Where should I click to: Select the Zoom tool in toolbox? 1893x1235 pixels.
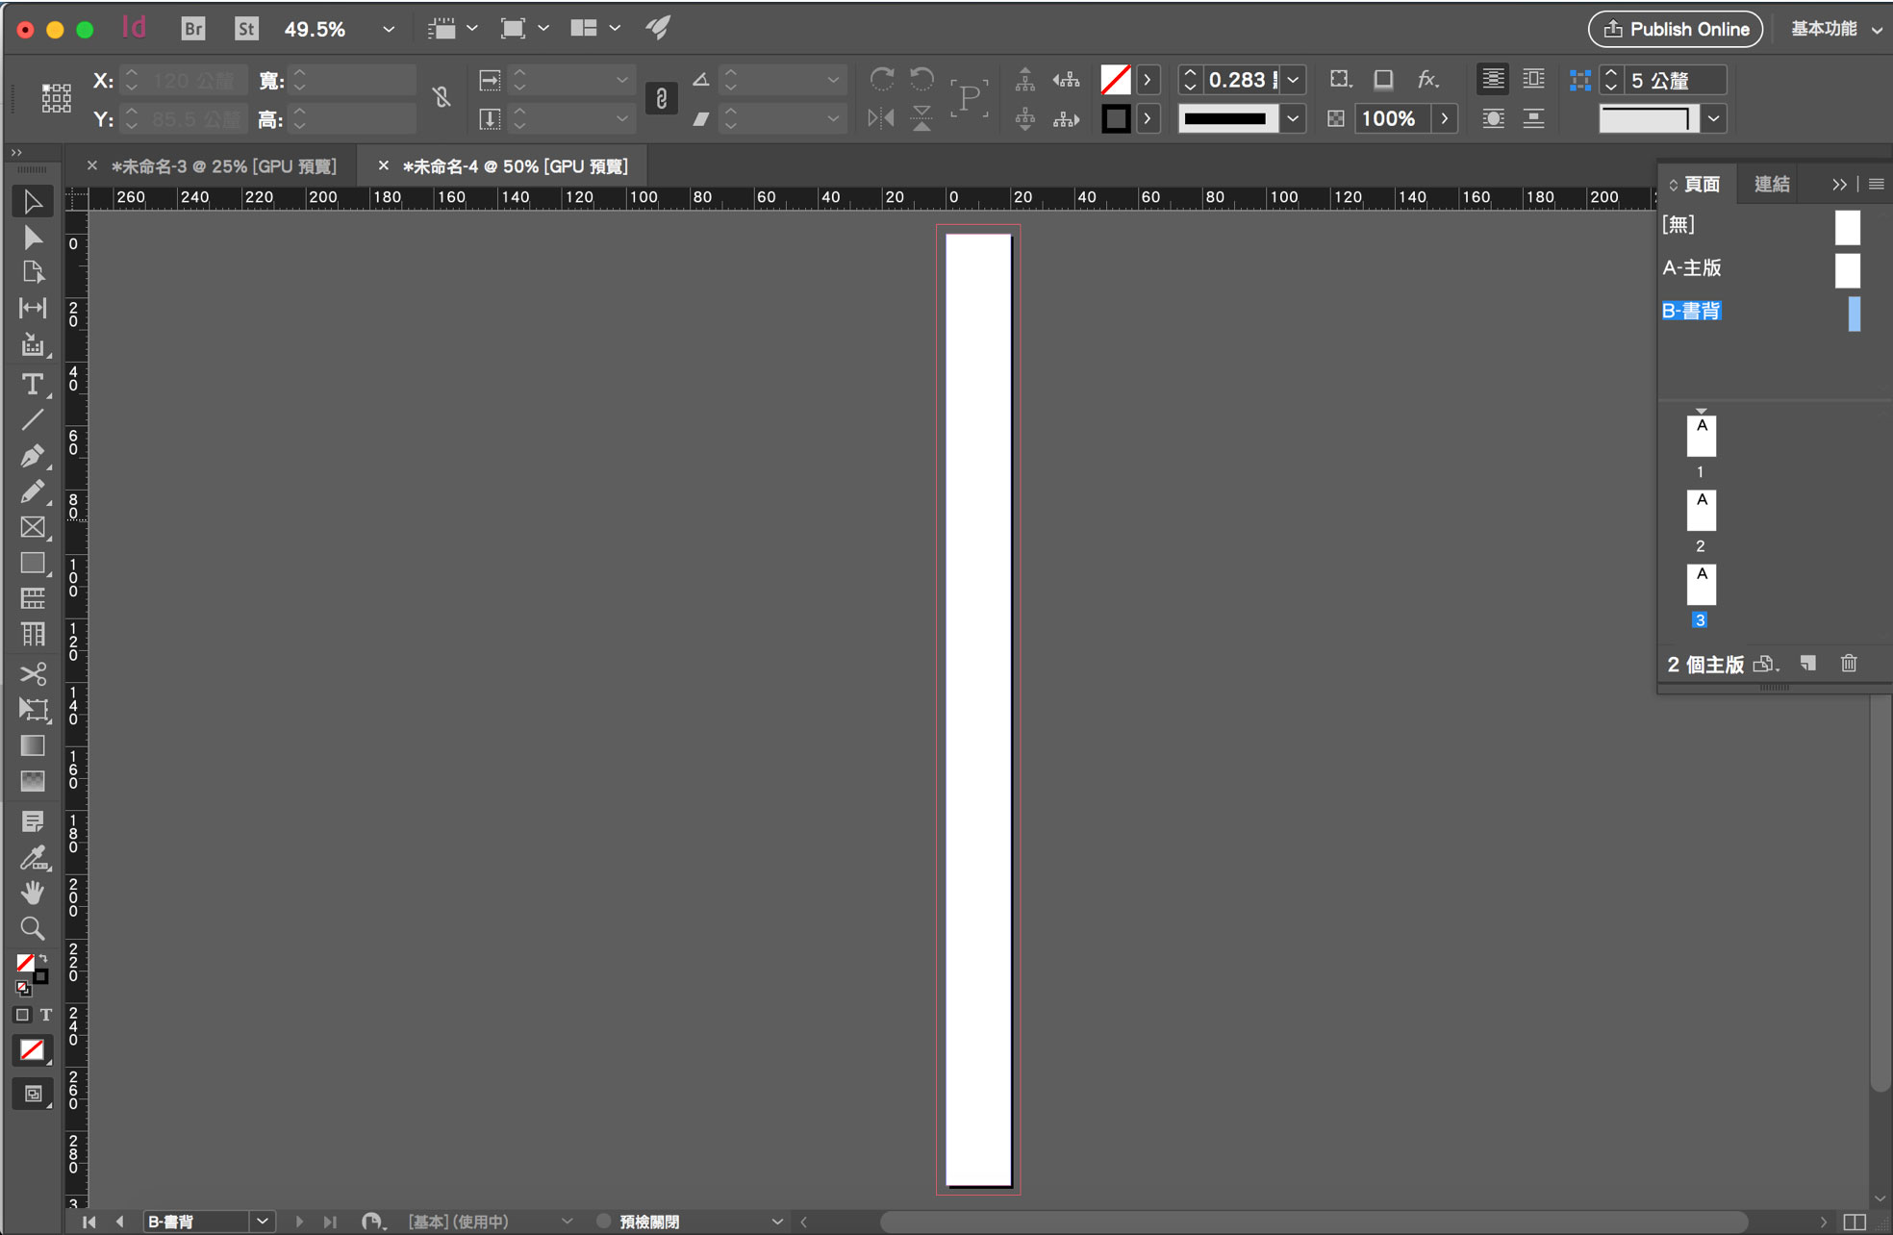[32, 928]
